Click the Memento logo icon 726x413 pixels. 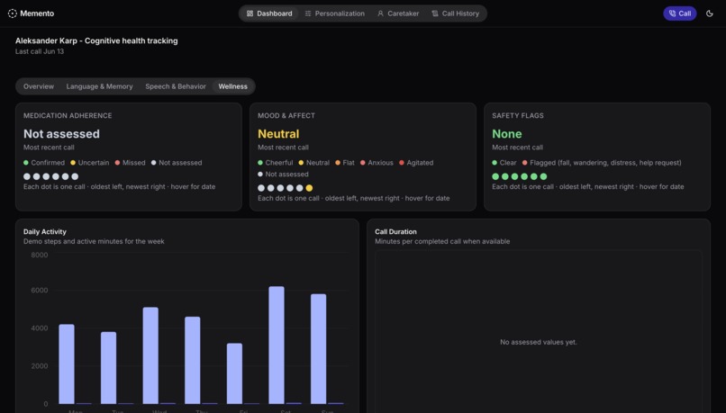click(x=13, y=13)
